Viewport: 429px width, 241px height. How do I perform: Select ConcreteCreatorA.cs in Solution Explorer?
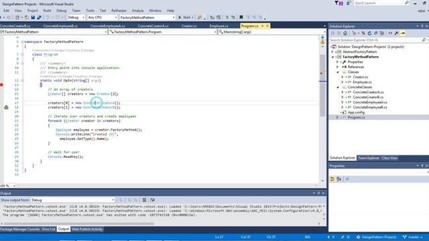coord(368,92)
